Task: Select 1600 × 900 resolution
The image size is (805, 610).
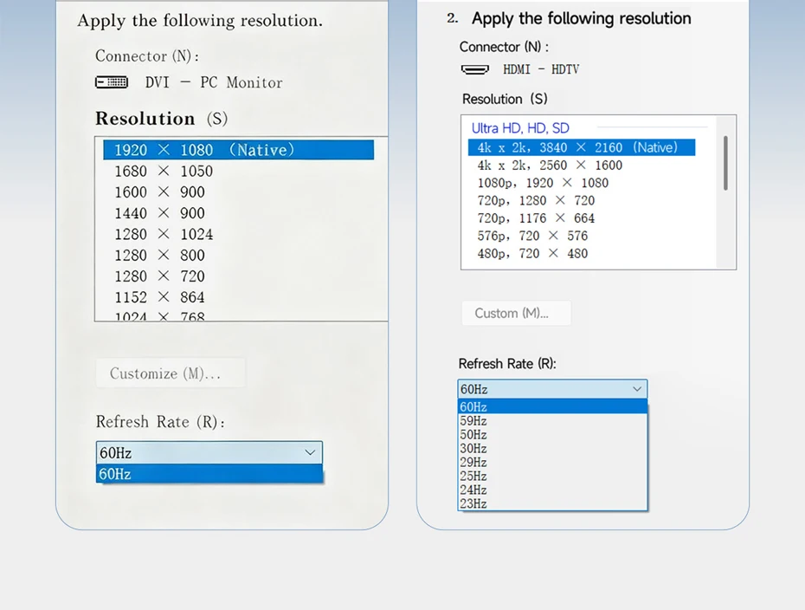Action: pos(159,192)
